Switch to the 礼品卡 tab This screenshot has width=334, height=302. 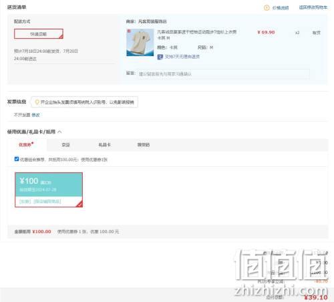pyautogui.click(x=104, y=145)
